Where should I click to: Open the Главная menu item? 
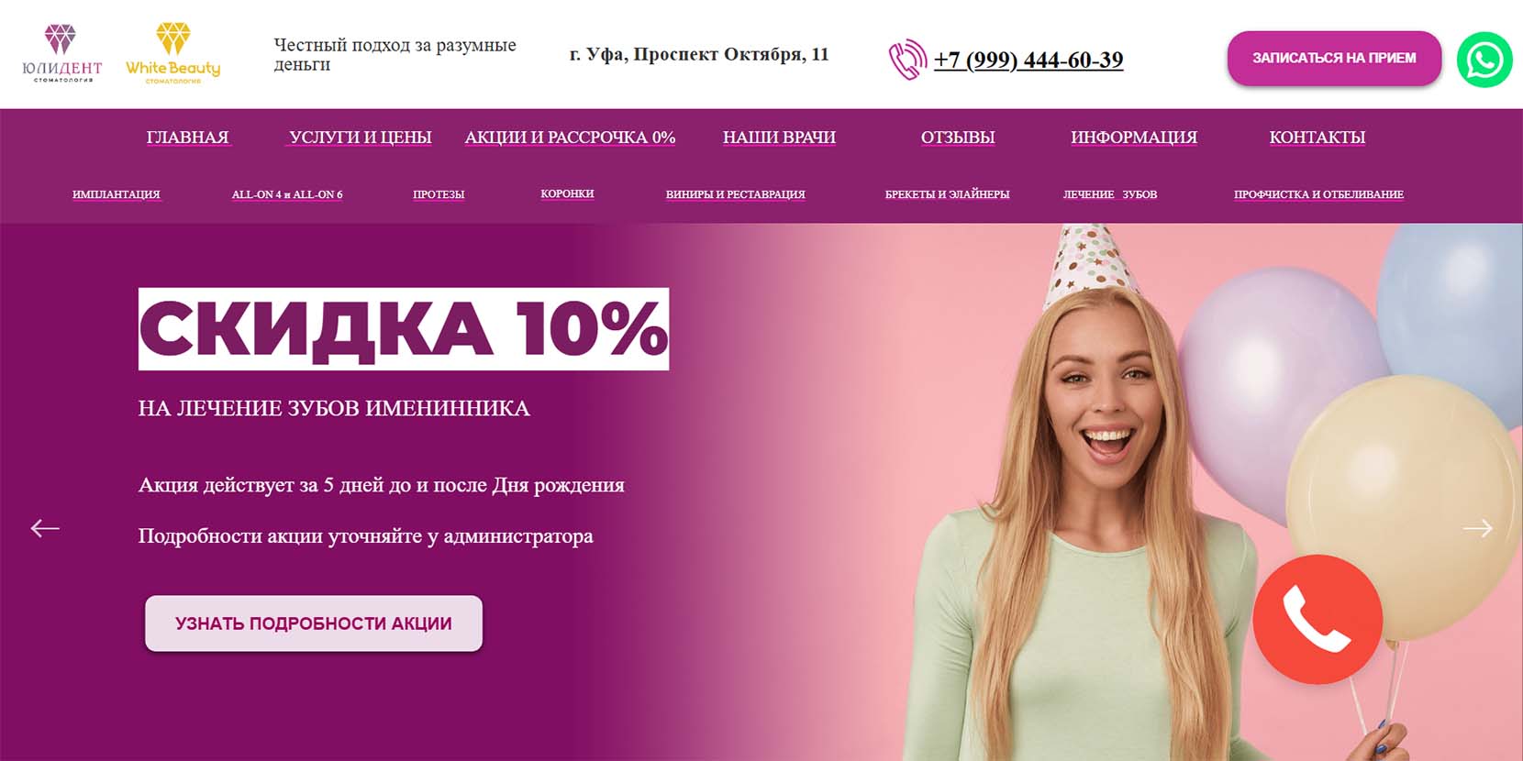tap(187, 138)
